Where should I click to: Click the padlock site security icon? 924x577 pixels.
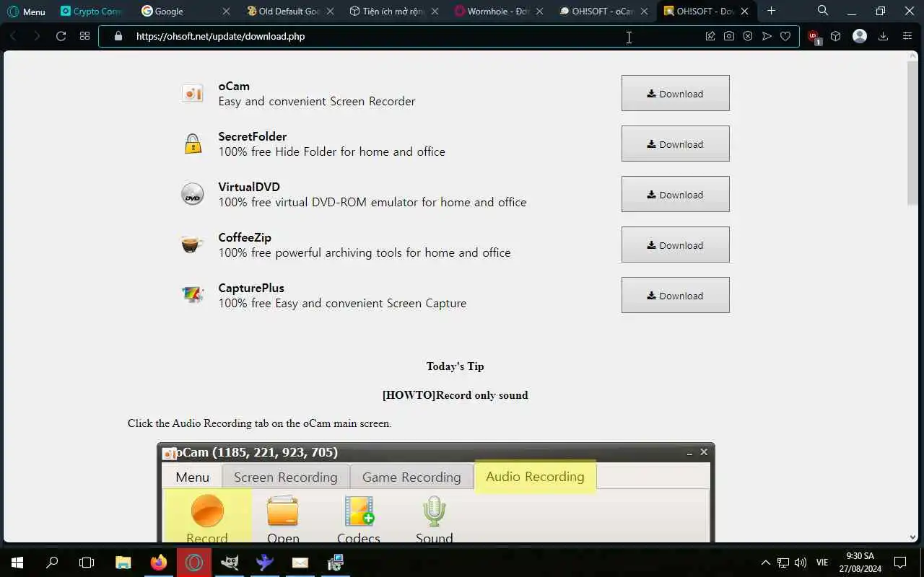(118, 36)
